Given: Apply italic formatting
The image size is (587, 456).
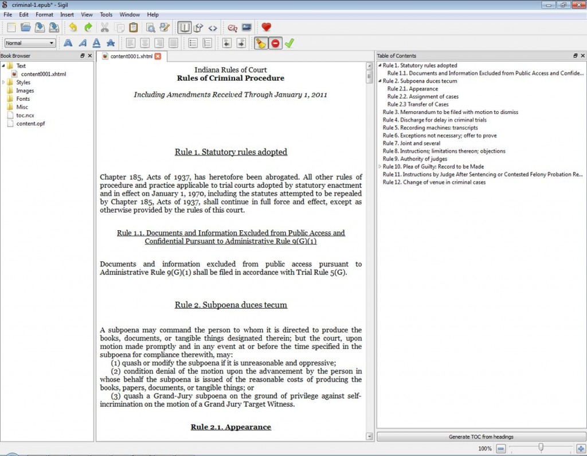Looking at the screenshot, I should click(83, 43).
